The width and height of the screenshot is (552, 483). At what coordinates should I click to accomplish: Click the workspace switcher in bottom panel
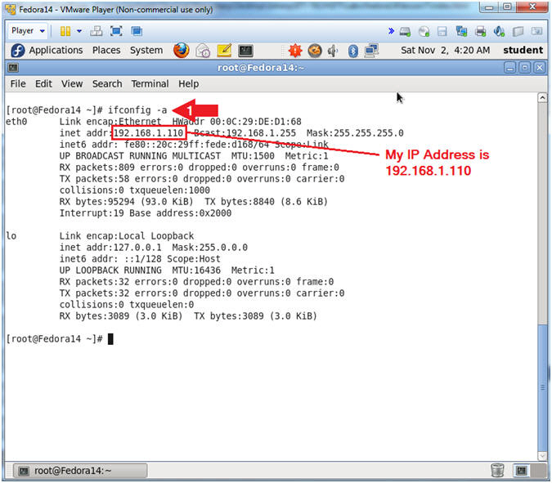pos(527,471)
